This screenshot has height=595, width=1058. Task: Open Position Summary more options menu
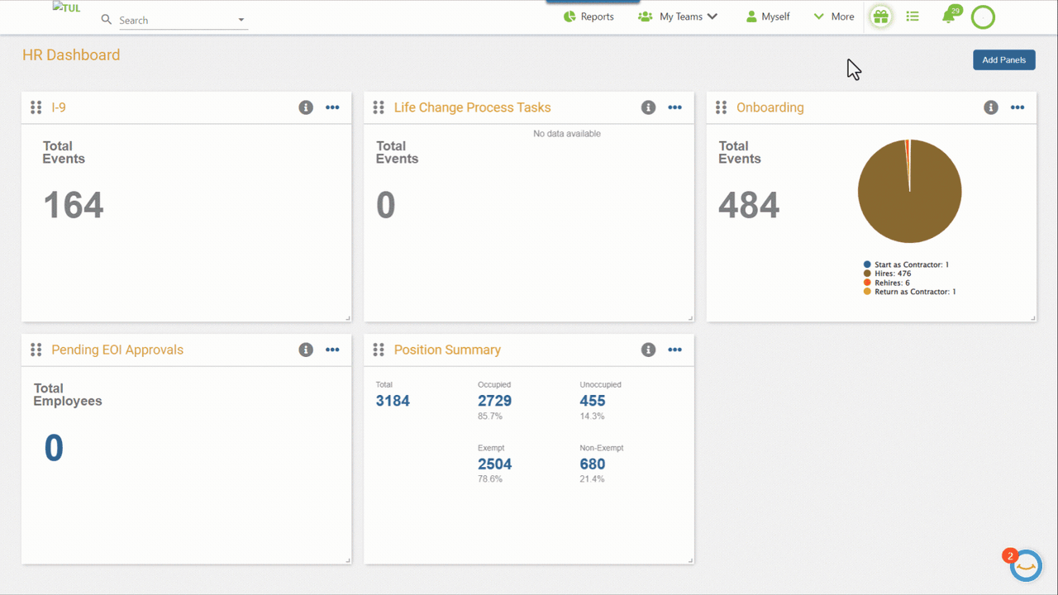674,350
